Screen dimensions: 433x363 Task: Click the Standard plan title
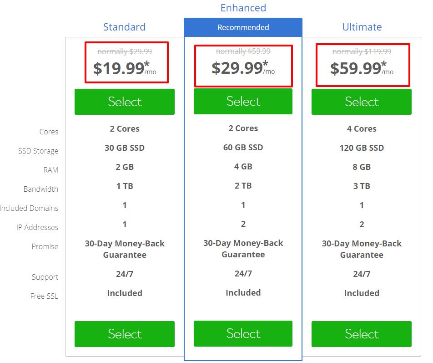(124, 27)
